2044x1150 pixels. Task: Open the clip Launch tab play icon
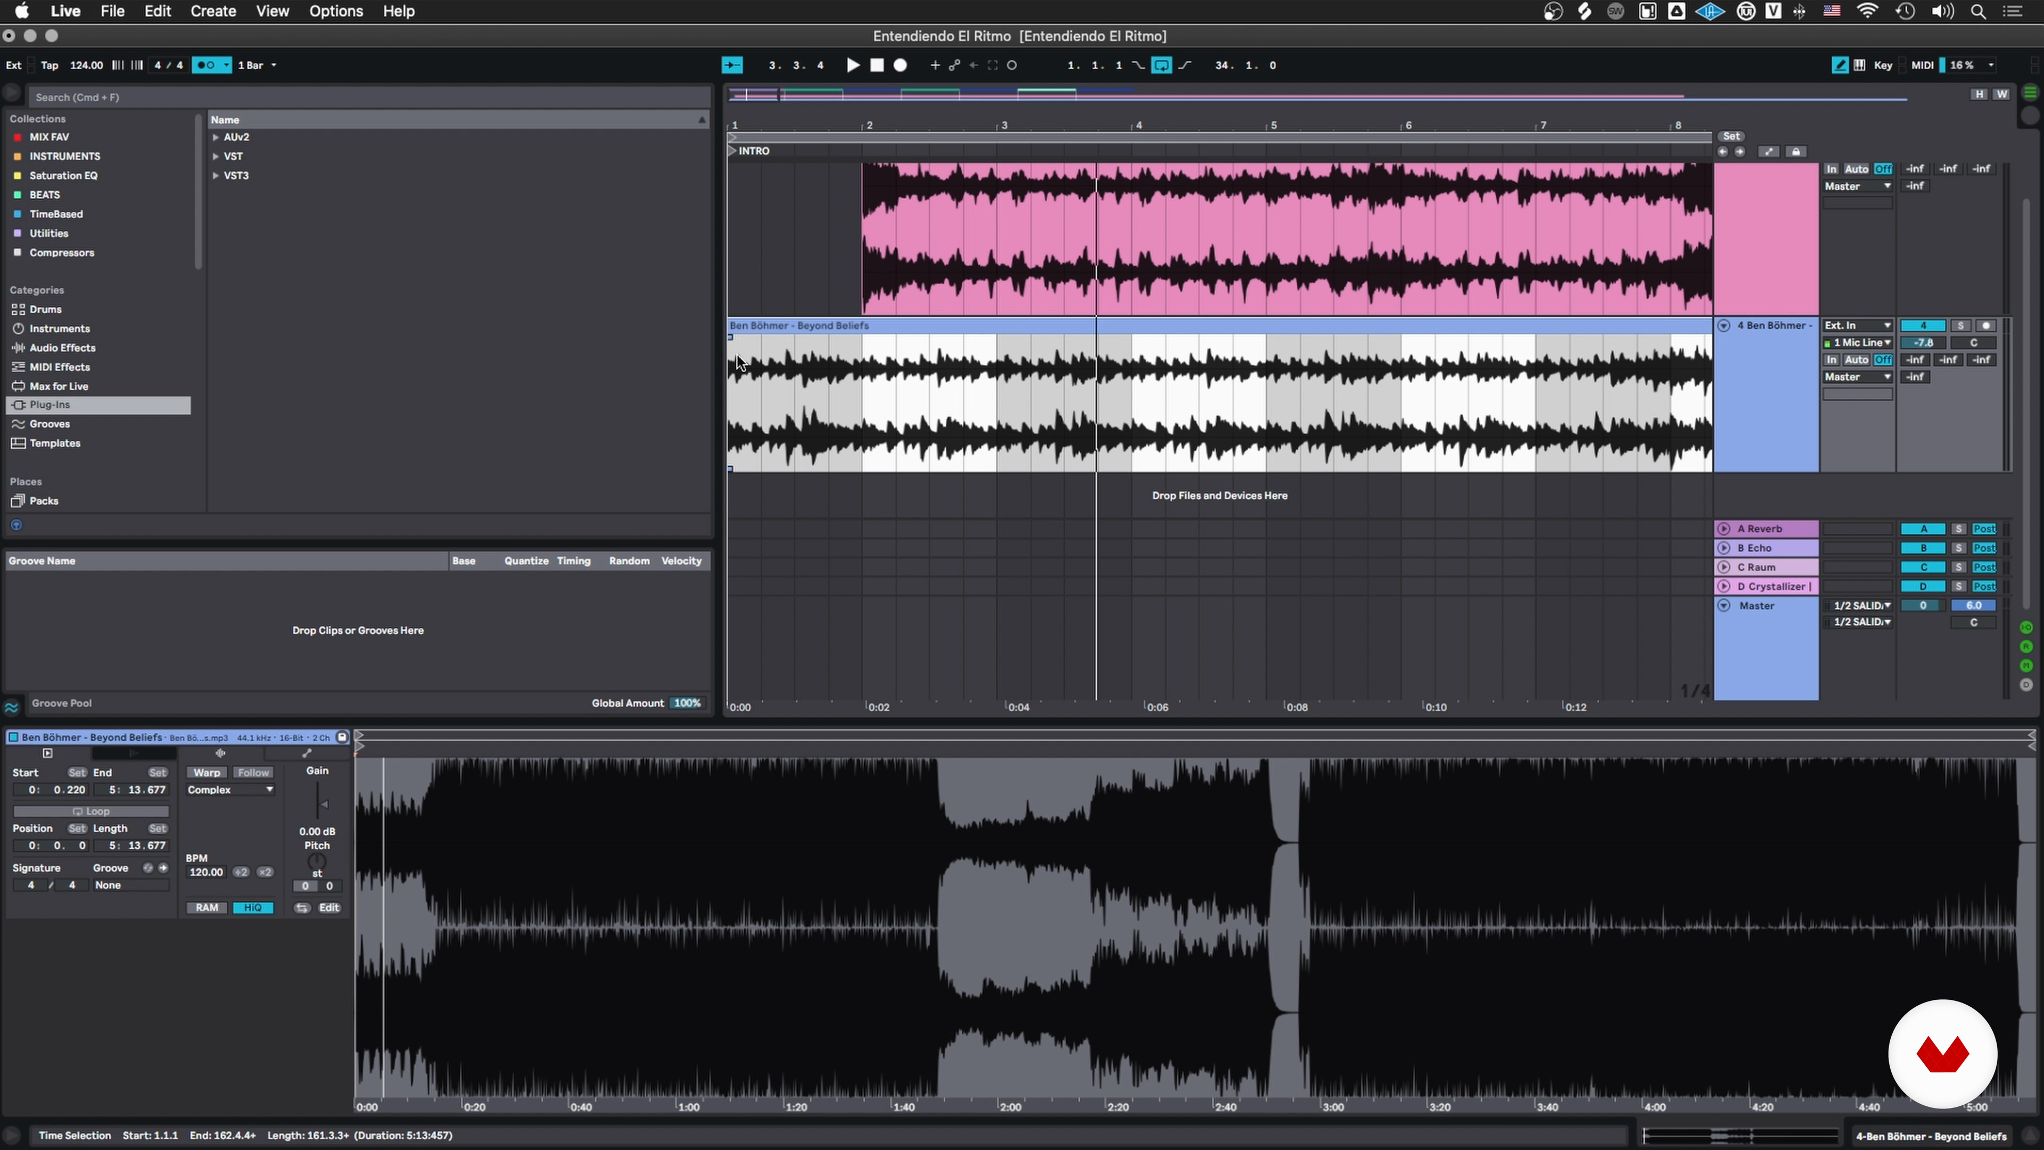point(47,753)
